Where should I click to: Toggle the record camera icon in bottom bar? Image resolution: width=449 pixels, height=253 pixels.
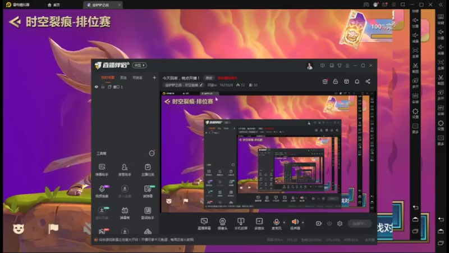coord(319,223)
